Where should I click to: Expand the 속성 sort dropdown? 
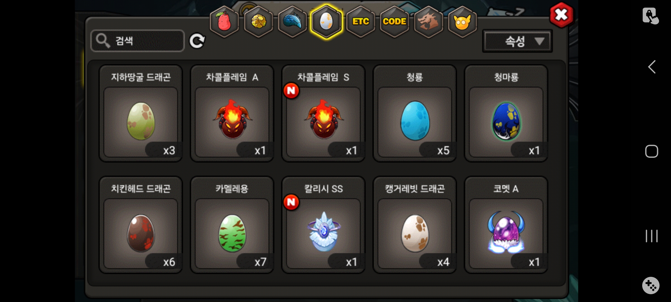(x=518, y=41)
